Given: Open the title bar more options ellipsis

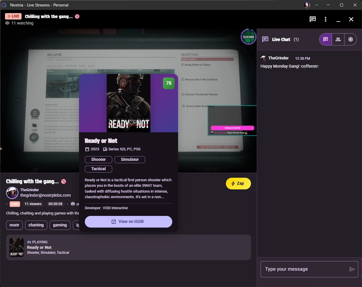Looking at the screenshot, I should 317,5.
